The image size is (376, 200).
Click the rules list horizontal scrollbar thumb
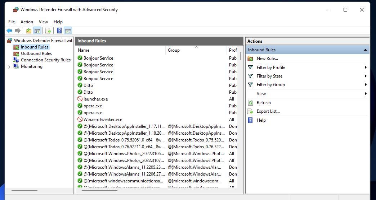pos(99,190)
